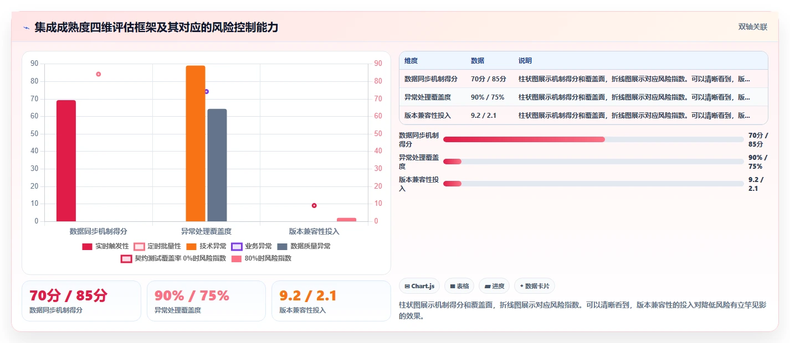Toggle the 契约测试覆盖率 0%时风险指数 legend entry
Screen dimensions: 790x343
coord(173,258)
